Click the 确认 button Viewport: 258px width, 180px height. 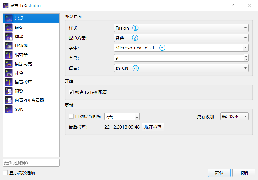coord(219,173)
